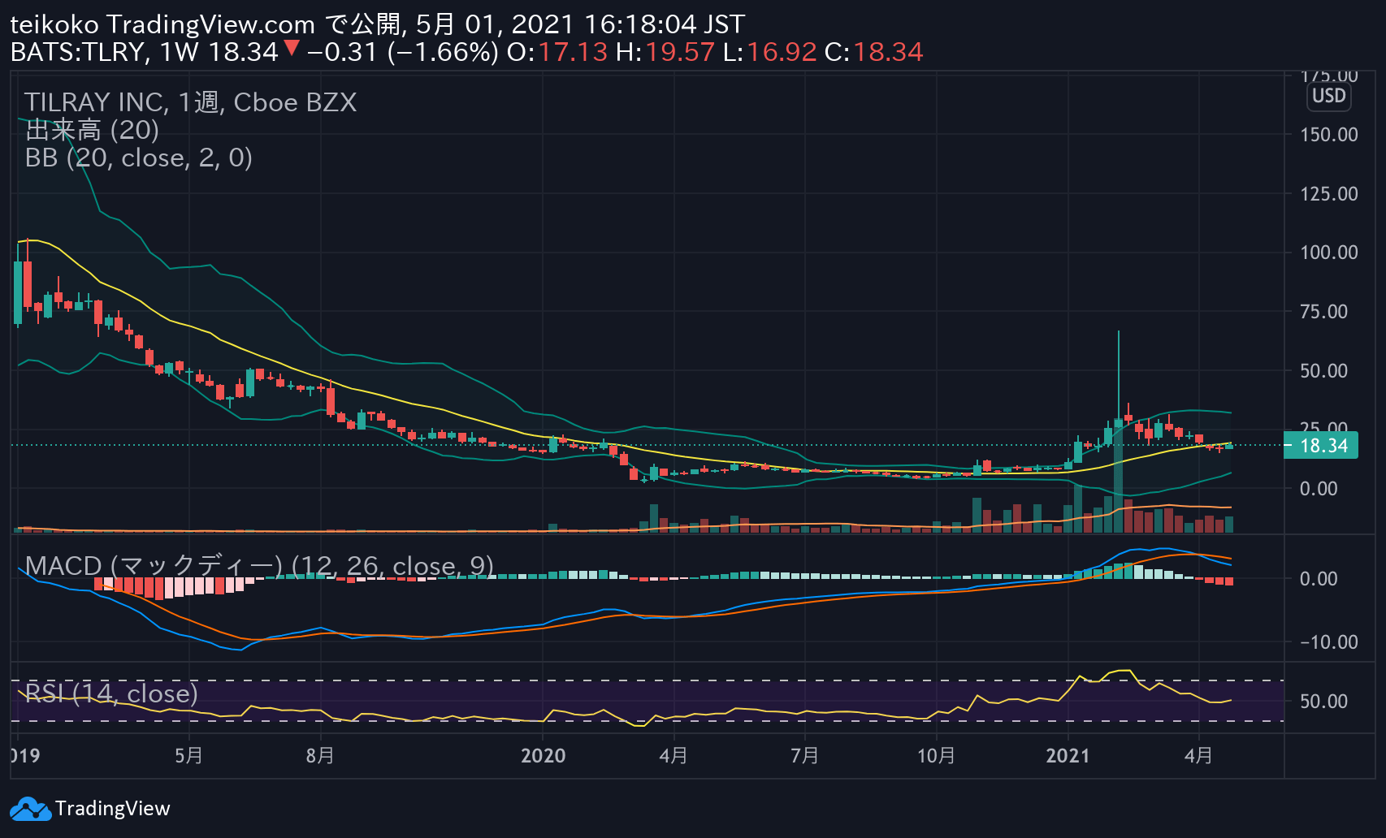
Task: Select the MACD (12, 26, close, 9) label
Action: tap(259, 566)
